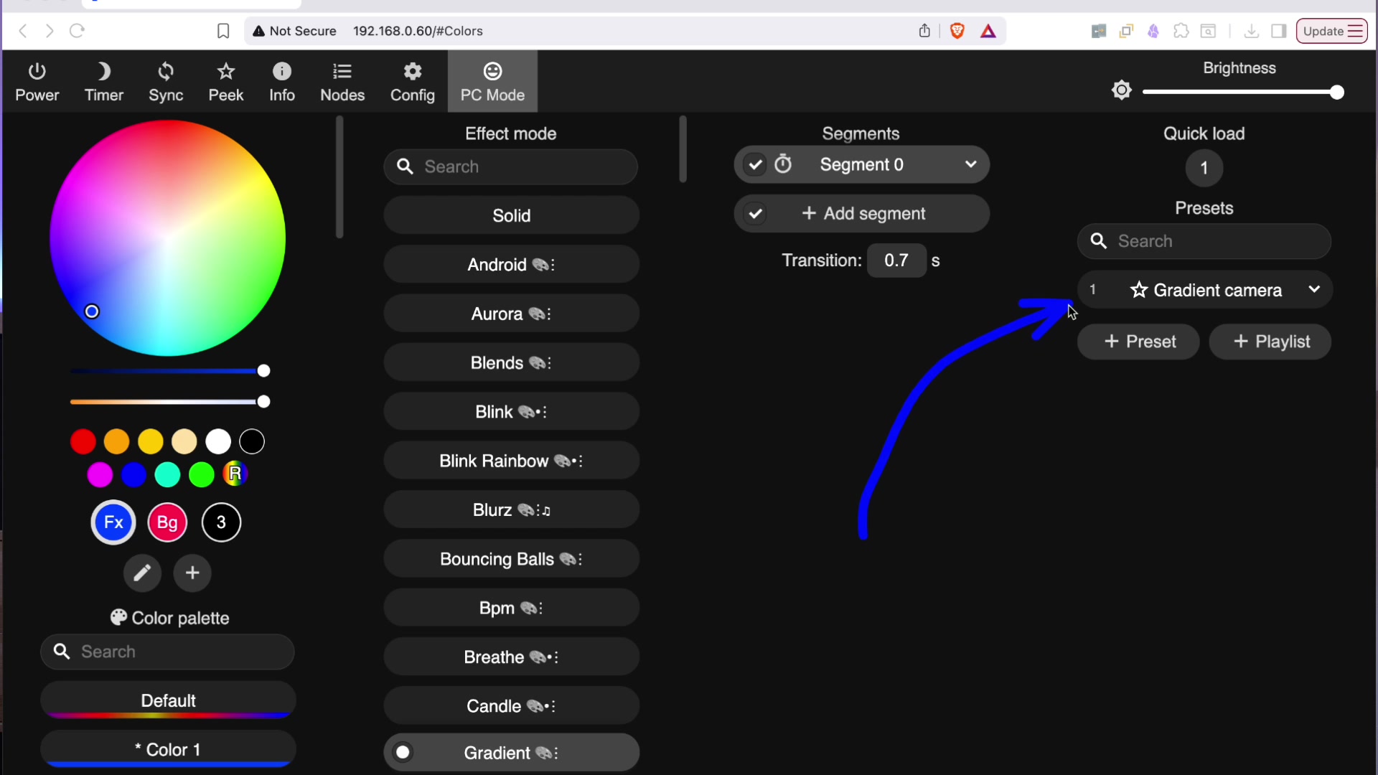
Task: Pick the red color swatch
Action: [x=83, y=441]
